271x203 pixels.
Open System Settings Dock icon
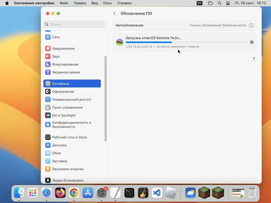point(102,193)
